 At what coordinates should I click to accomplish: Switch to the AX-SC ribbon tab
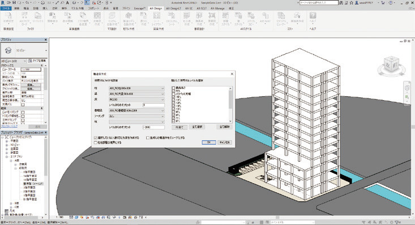(x=189, y=8)
